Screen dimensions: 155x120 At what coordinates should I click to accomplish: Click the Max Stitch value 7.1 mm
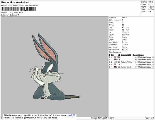click(125, 42)
